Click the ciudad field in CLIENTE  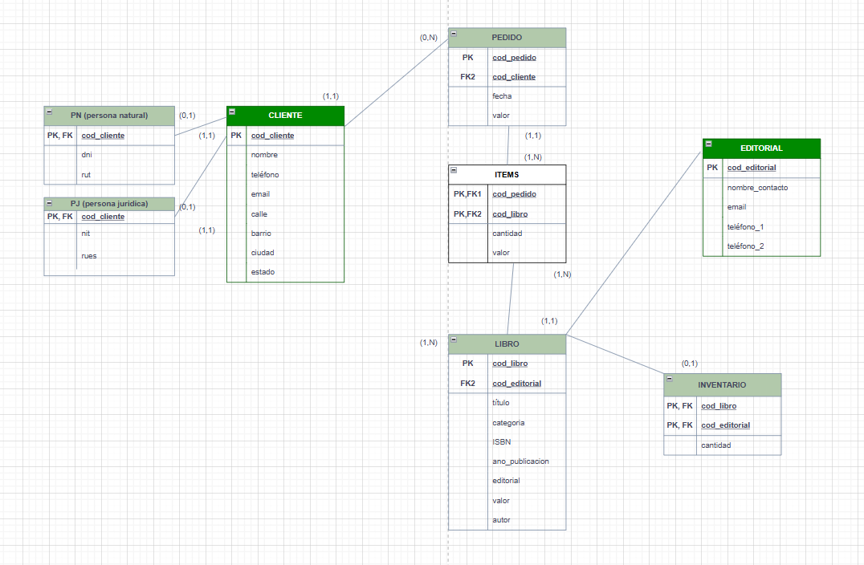point(263,253)
